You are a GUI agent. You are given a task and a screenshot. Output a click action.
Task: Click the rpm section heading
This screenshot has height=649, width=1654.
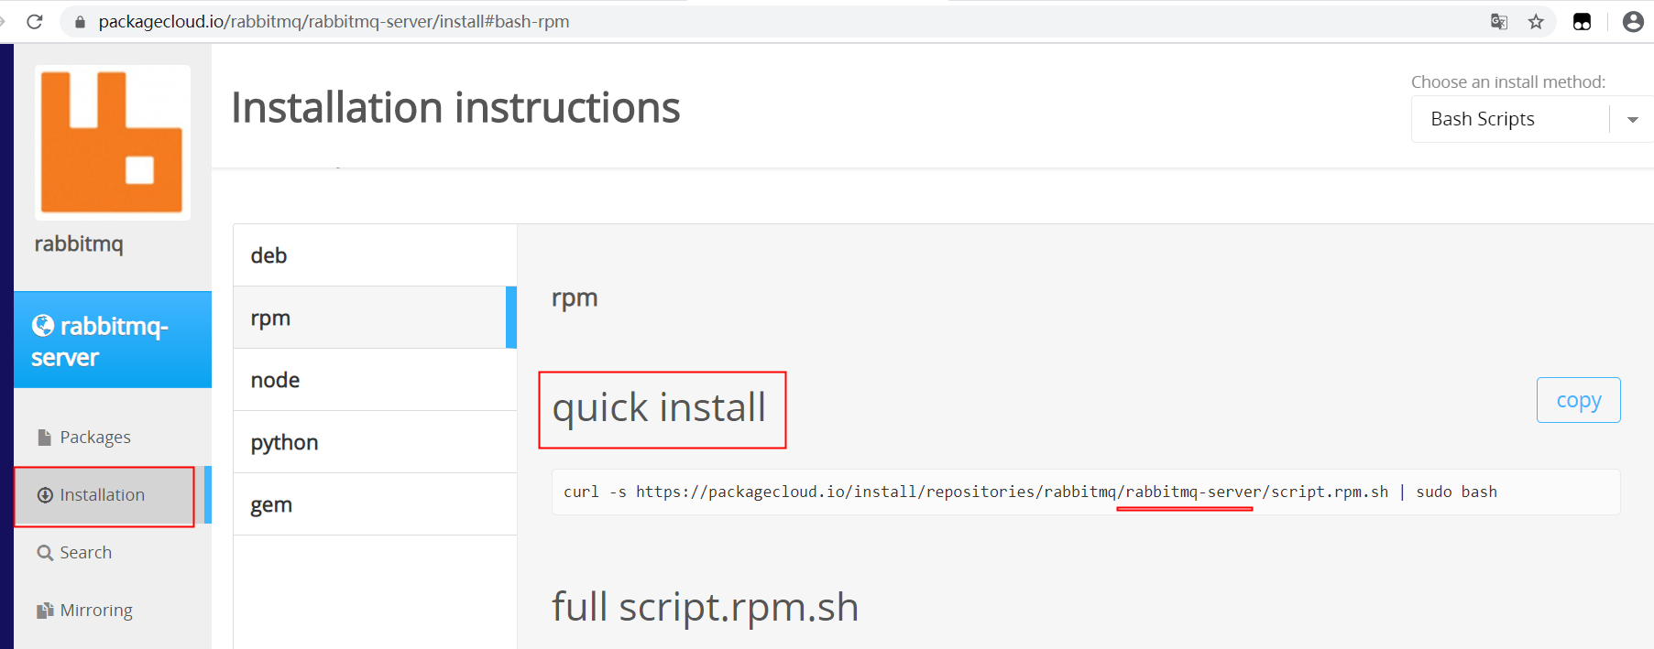click(575, 298)
